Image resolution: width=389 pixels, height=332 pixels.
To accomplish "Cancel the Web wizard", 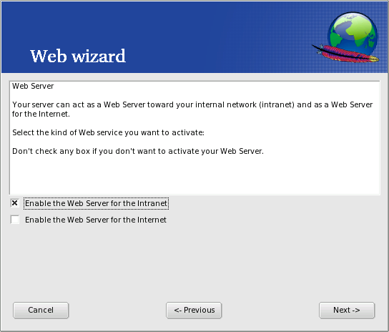I will coord(41,310).
